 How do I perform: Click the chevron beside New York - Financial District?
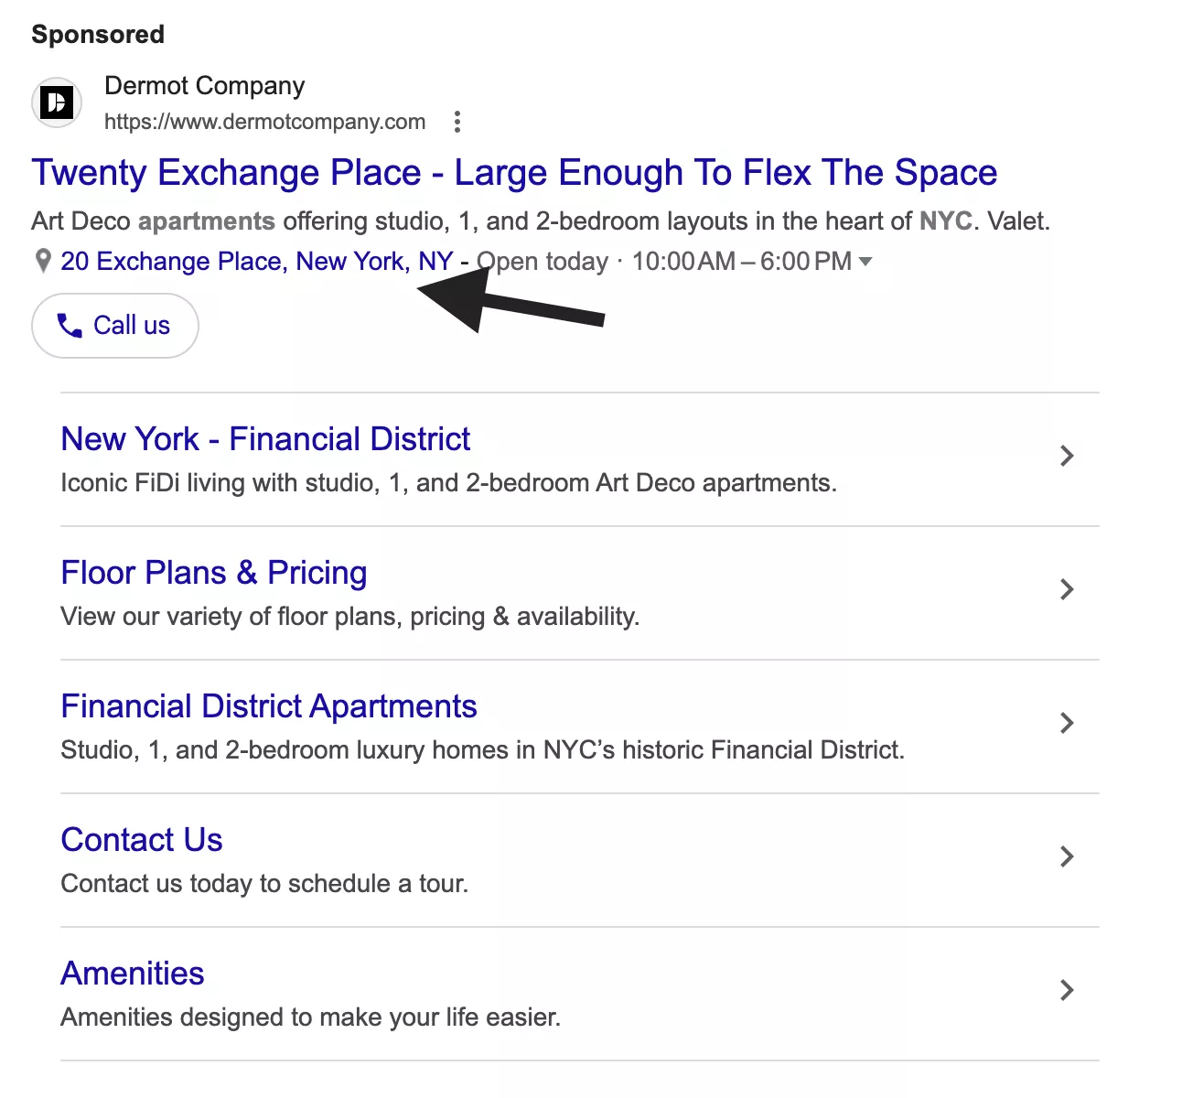click(x=1067, y=456)
